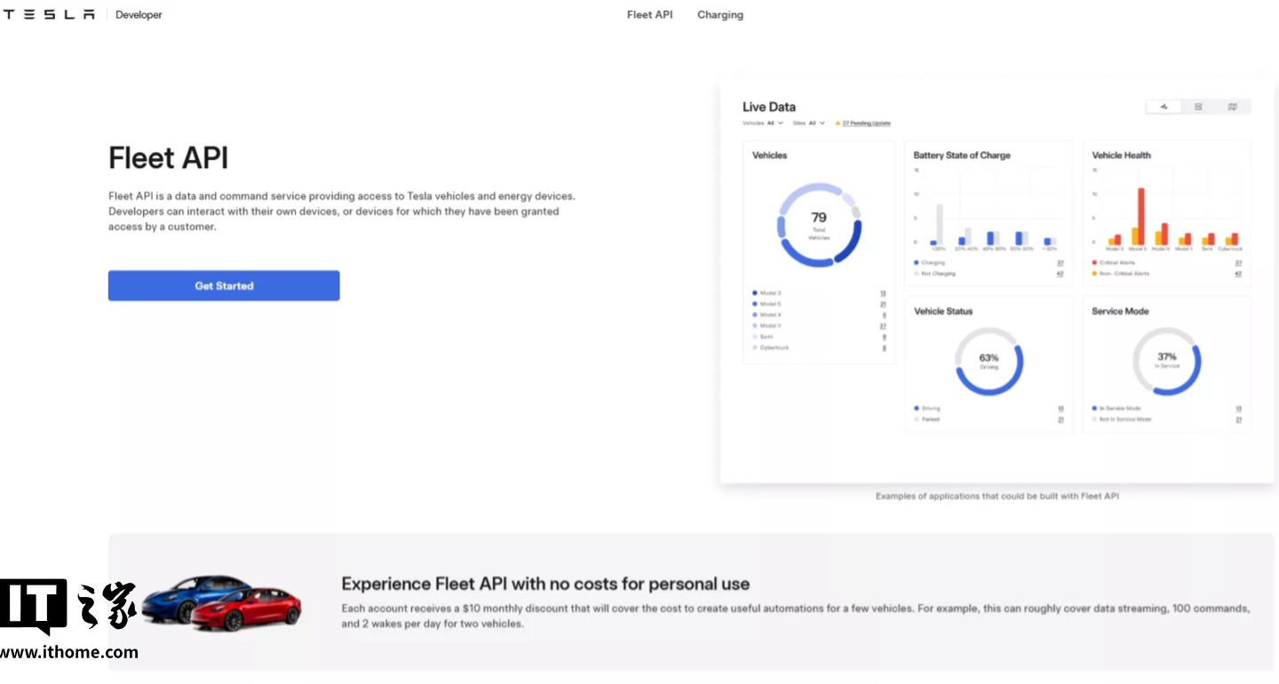Open the Charging menu item

point(720,15)
